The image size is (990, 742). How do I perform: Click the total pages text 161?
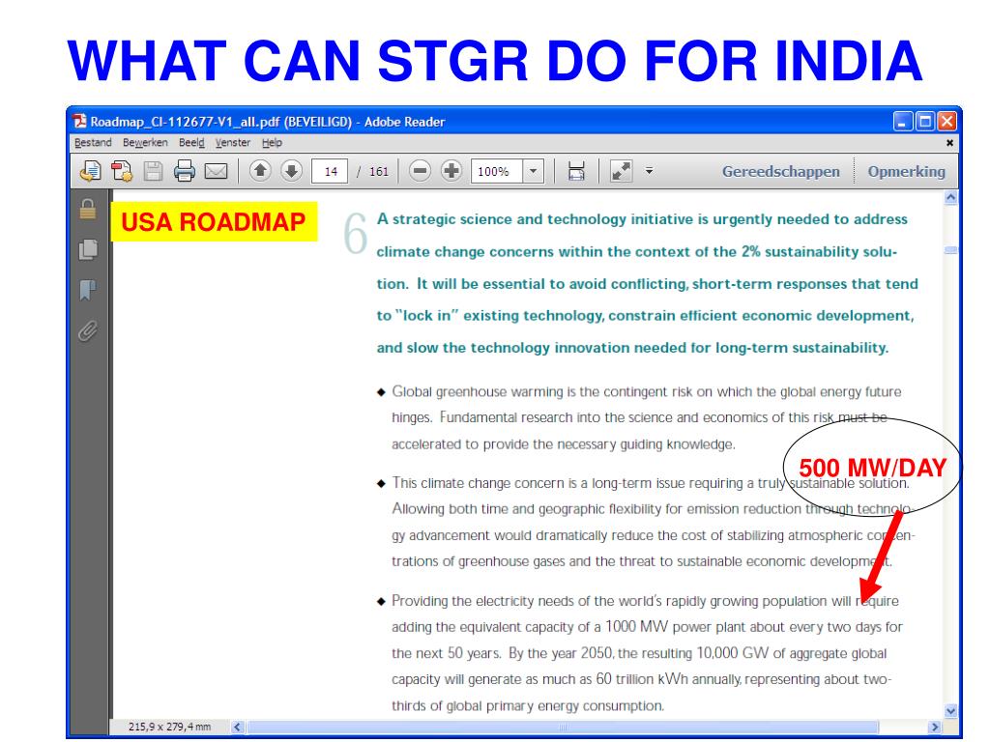point(379,172)
